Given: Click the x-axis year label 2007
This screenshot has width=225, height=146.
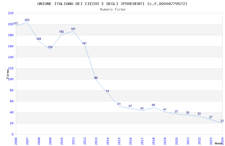Looking at the screenshot, I should click(x=27, y=141).
